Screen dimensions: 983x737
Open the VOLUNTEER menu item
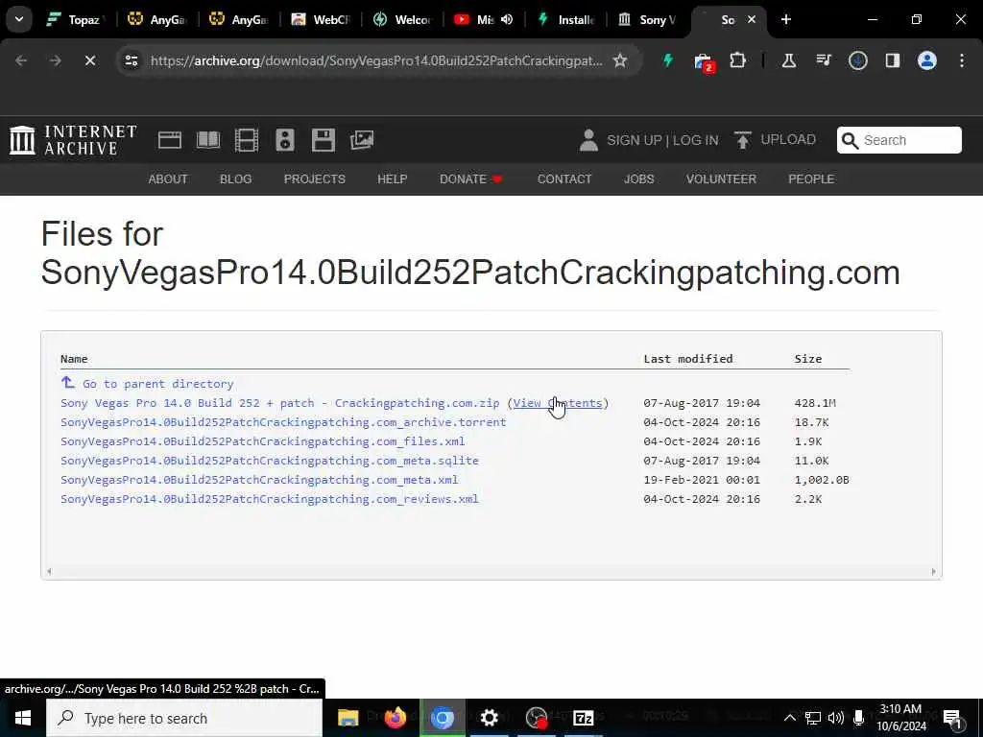coord(721,179)
